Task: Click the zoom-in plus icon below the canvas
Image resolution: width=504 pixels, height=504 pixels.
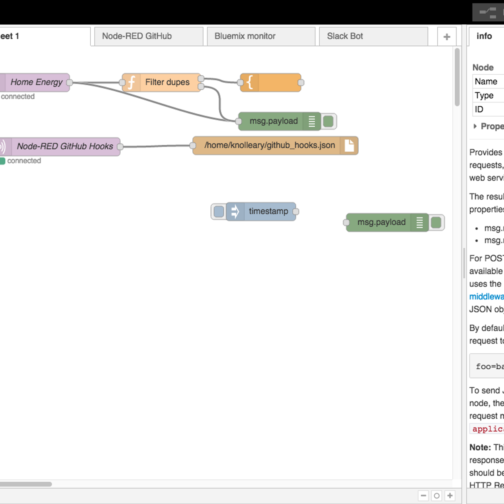Action: [x=449, y=496]
